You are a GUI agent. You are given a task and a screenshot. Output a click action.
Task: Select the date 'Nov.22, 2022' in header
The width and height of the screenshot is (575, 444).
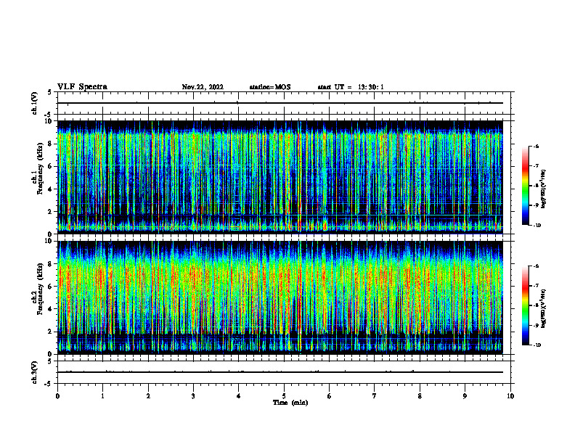[x=203, y=87]
